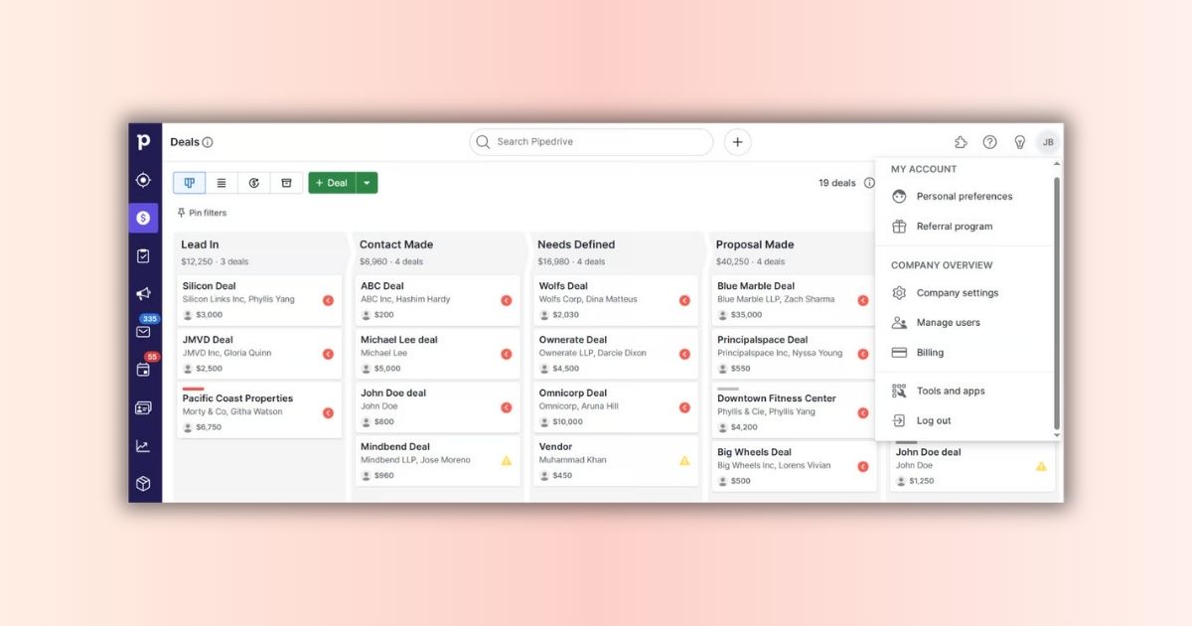Image resolution: width=1192 pixels, height=626 pixels.
Task: Click the Lead In stage header
Action: click(259, 252)
